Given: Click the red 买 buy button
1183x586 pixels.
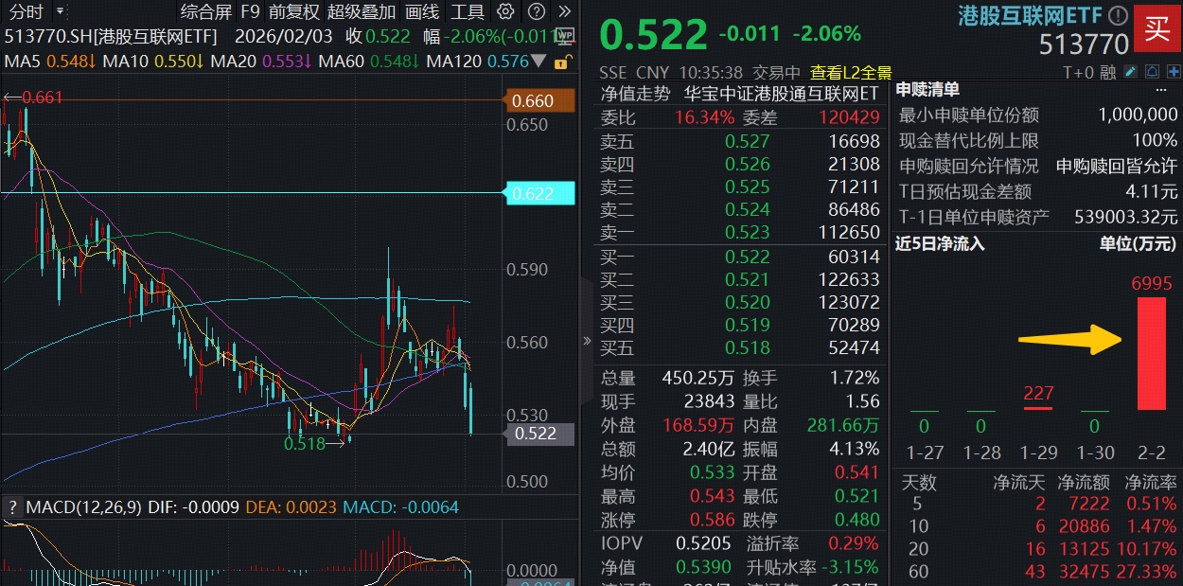Looking at the screenshot, I should 1157,30.
